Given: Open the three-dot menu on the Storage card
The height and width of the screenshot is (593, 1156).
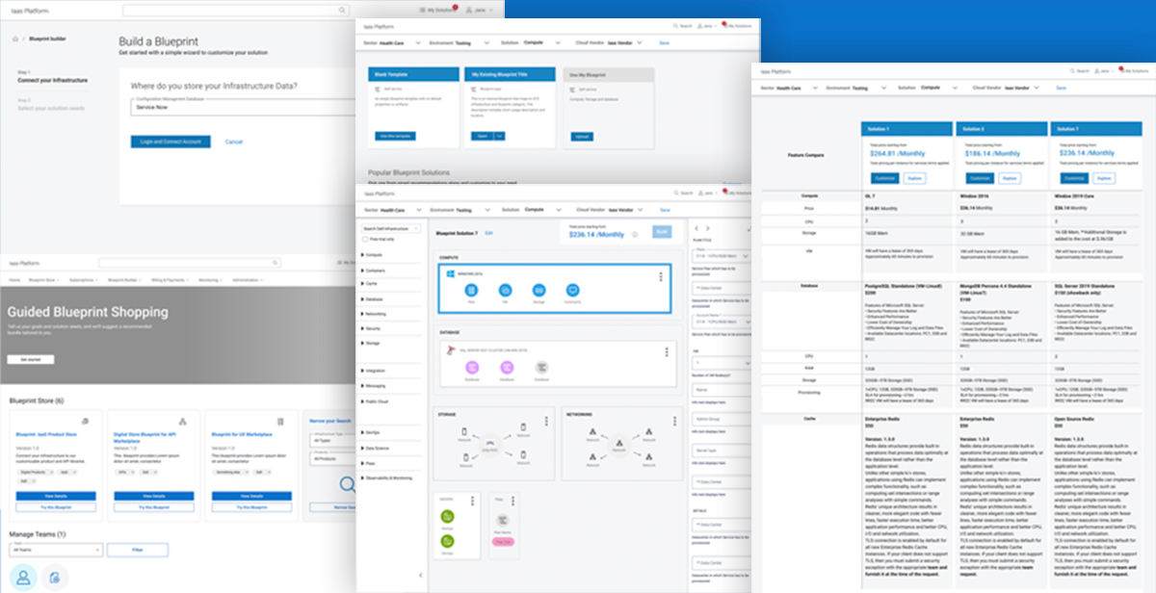Looking at the screenshot, I should [546, 422].
